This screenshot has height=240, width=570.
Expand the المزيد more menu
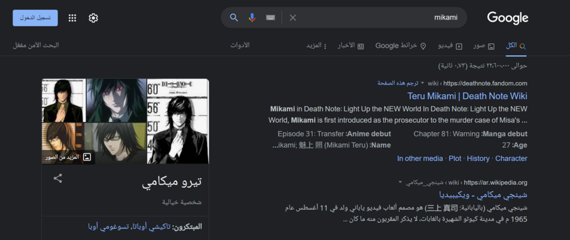(x=316, y=46)
